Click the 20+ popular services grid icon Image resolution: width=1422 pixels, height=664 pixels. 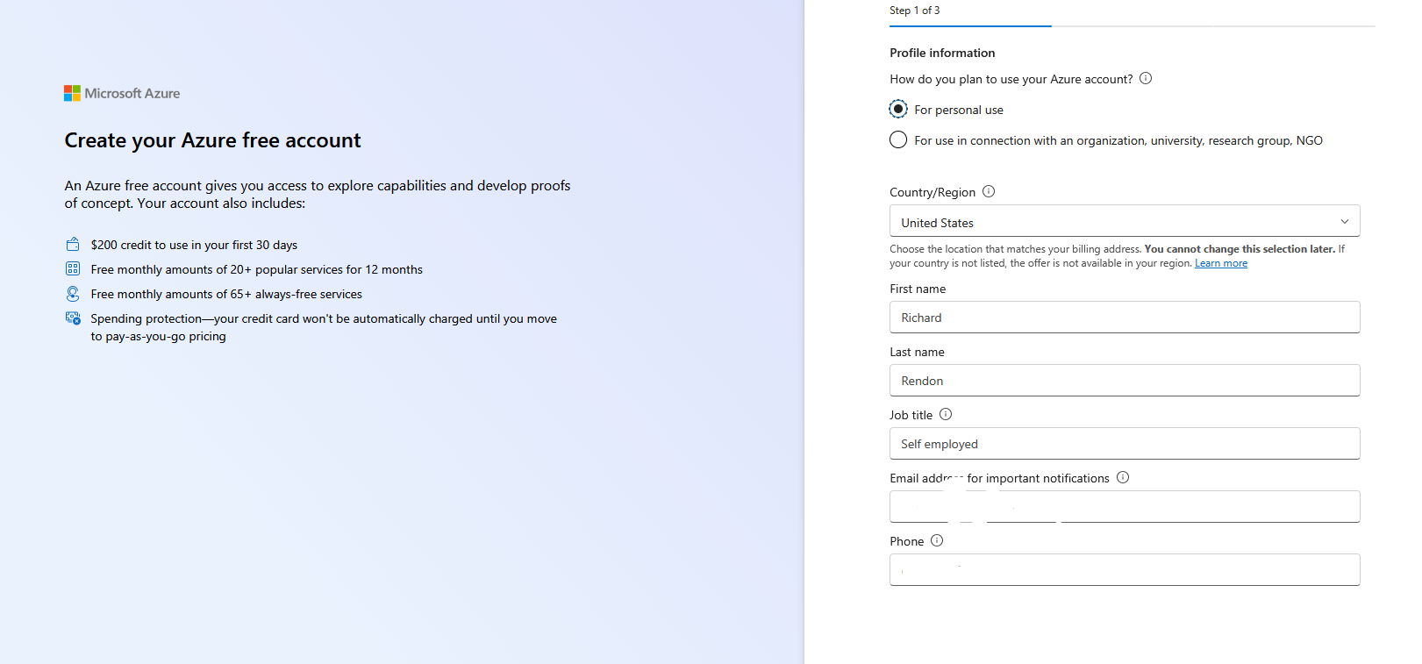pyautogui.click(x=73, y=268)
